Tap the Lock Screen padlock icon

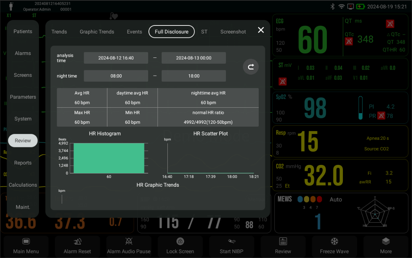[x=180, y=241]
